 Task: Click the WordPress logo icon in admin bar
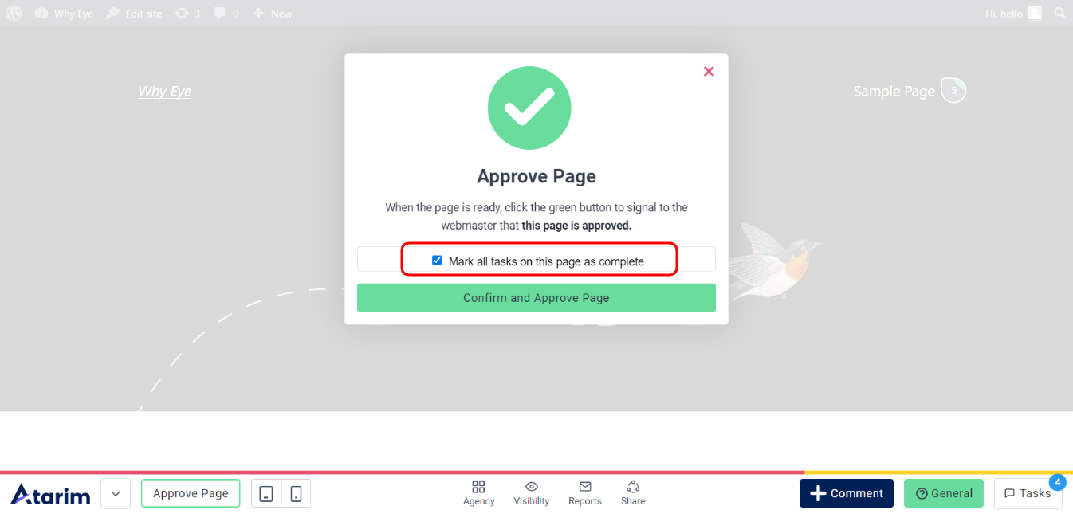click(x=14, y=14)
